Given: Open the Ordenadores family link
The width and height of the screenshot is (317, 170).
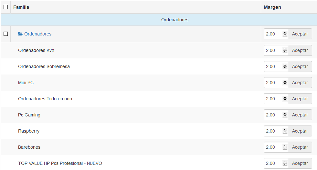Looking at the screenshot, I should pos(38,34).
